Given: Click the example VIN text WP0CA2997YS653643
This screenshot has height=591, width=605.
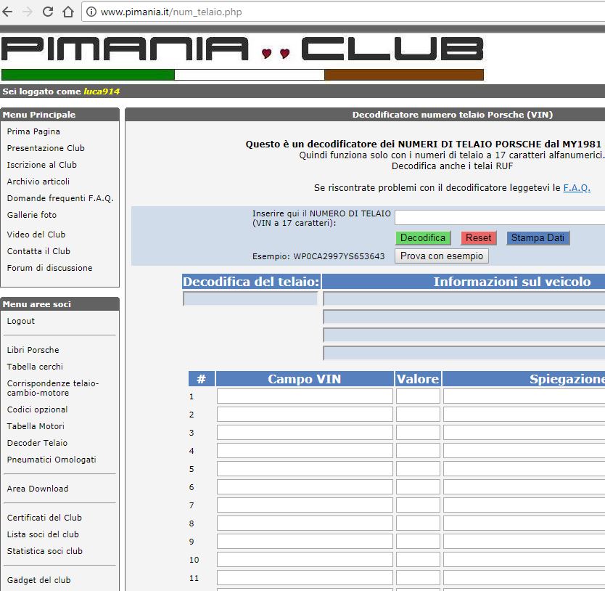Looking at the screenshot, I should [339, 256].
